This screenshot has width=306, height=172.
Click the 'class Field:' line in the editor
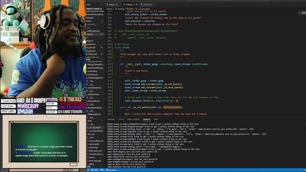[122, 48]
